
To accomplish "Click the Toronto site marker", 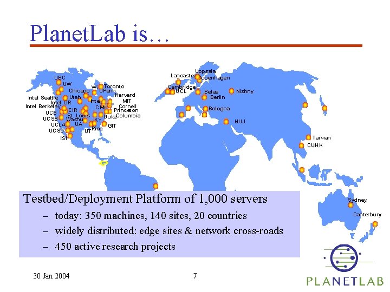I will (101, 86).
